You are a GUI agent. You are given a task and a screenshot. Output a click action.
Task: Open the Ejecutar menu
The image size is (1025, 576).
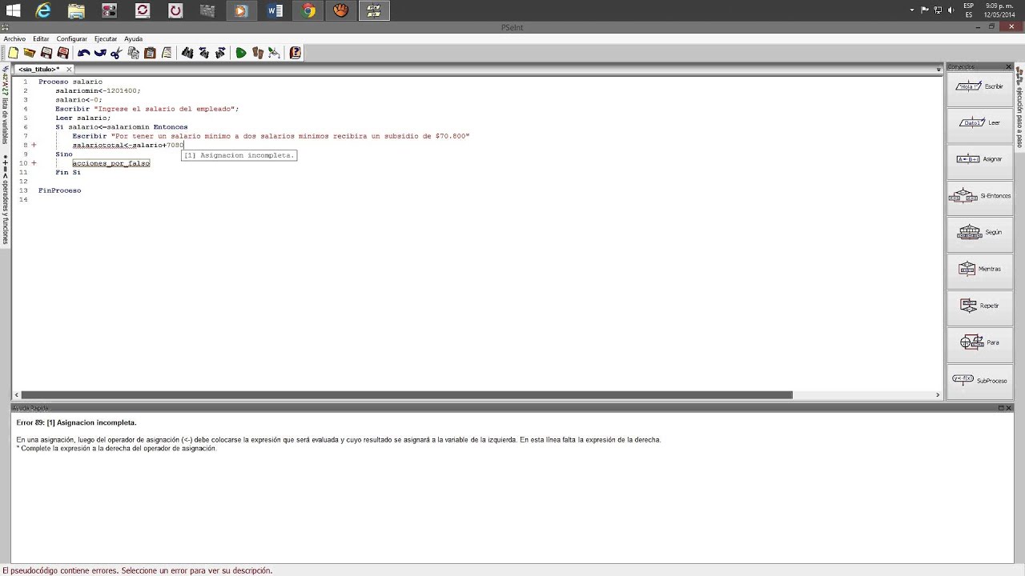(x=106, y=38)
